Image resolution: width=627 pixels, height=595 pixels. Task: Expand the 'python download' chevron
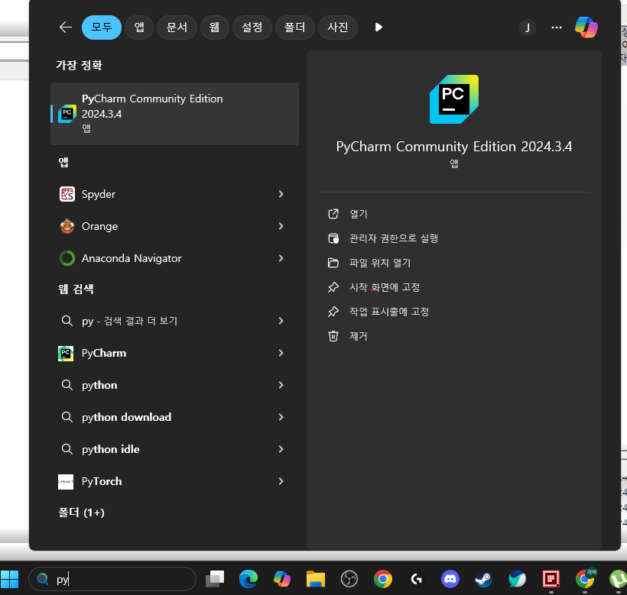[x=281, y=417]
